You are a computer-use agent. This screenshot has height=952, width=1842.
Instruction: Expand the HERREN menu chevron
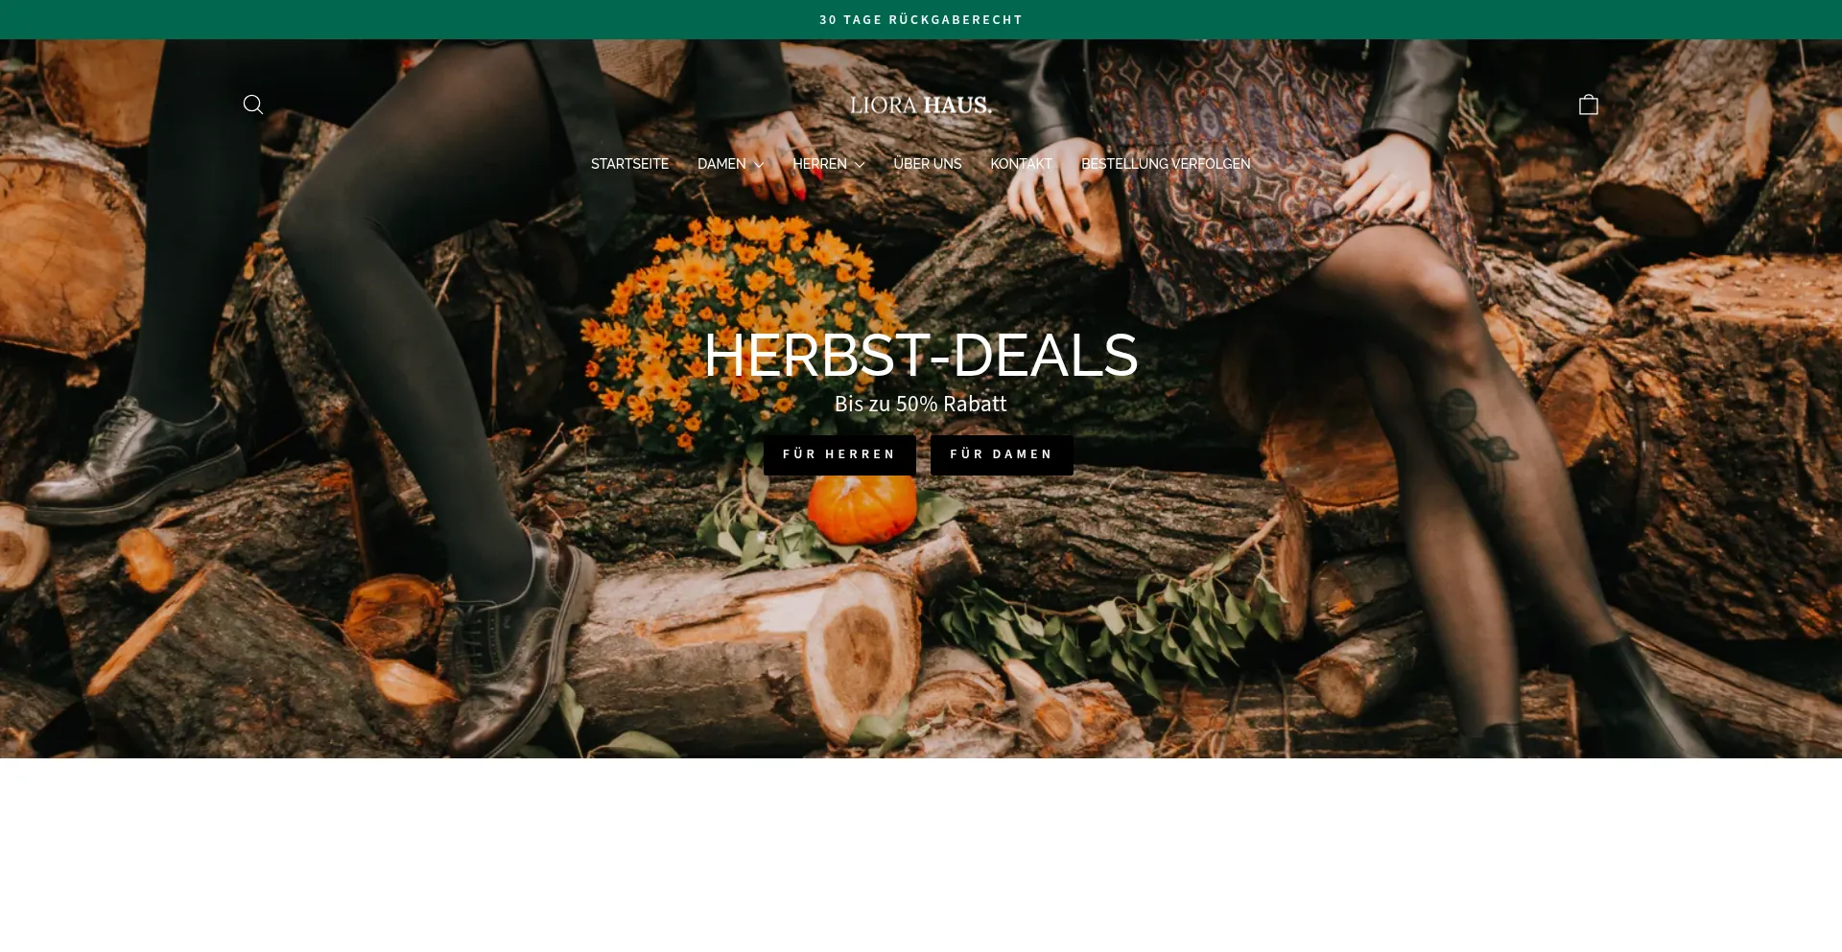(x=860, y=165)
